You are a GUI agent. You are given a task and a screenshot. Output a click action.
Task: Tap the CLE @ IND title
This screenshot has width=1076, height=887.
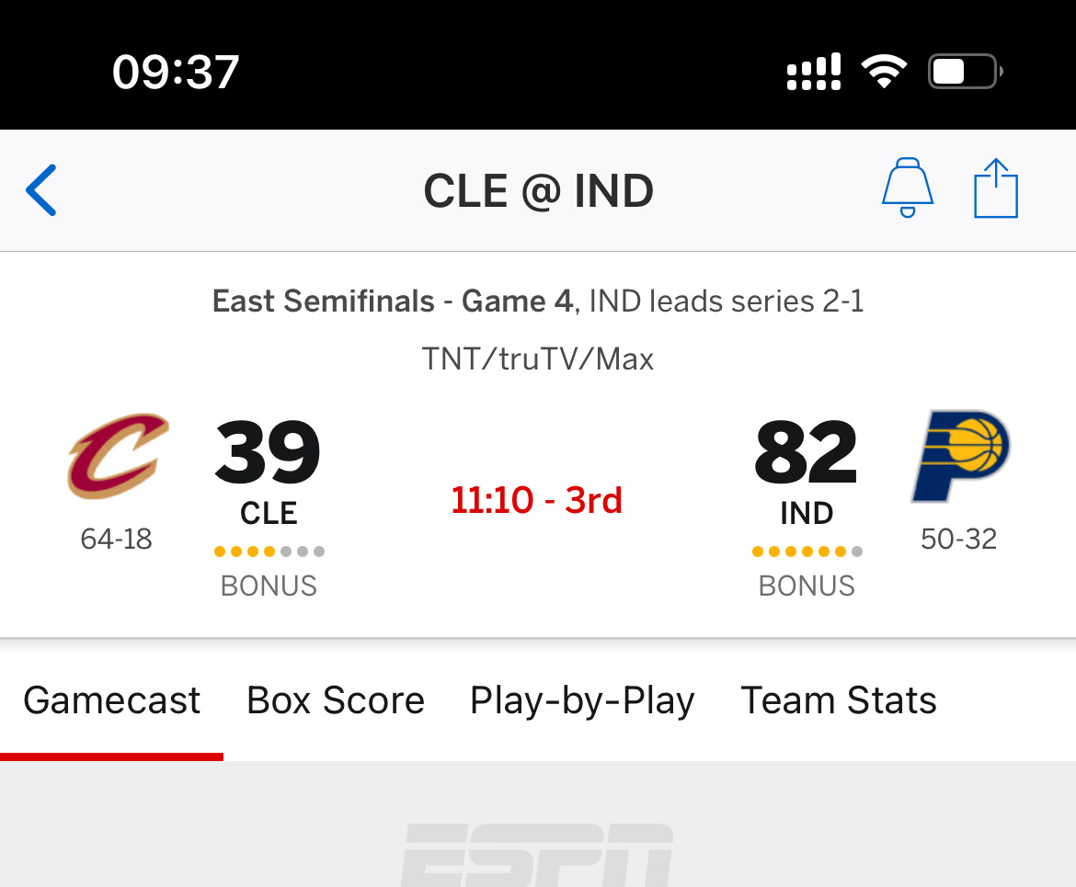click(x=539, y=190)
